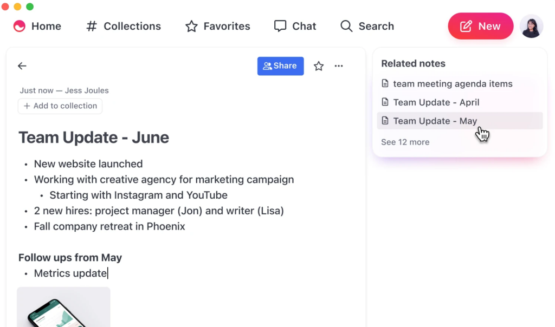The width and height of the screenshot is (555, 327).
Task: Click the phone image thumbnail in note
Action: [x=64, y=307]
